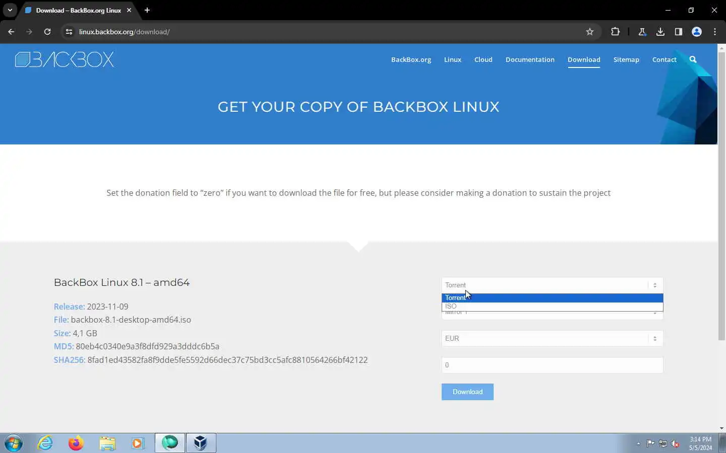
Task: Click the release date 2023-11-09
Action: [107, 307]
